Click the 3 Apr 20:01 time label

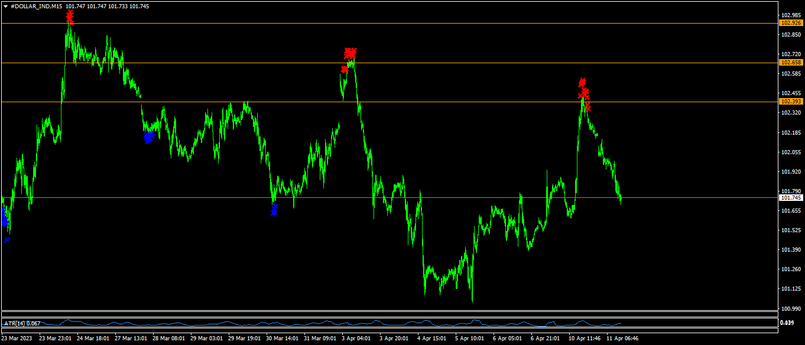tap(394, 339)
